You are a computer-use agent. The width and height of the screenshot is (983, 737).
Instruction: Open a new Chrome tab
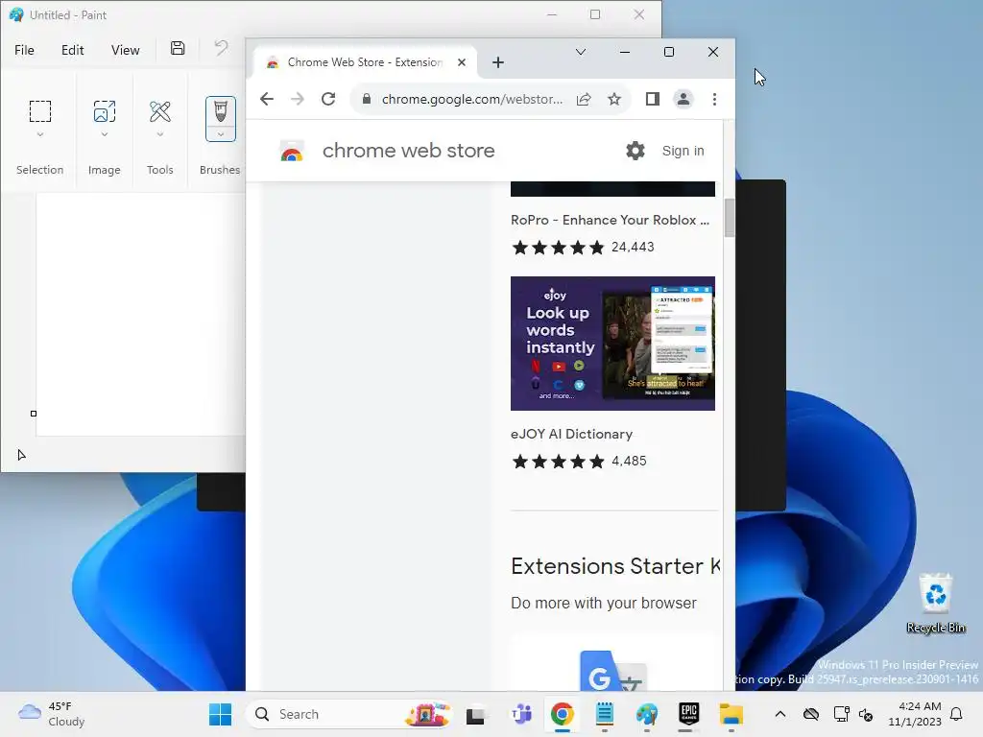pyautogui.click(x=498, y=62)
